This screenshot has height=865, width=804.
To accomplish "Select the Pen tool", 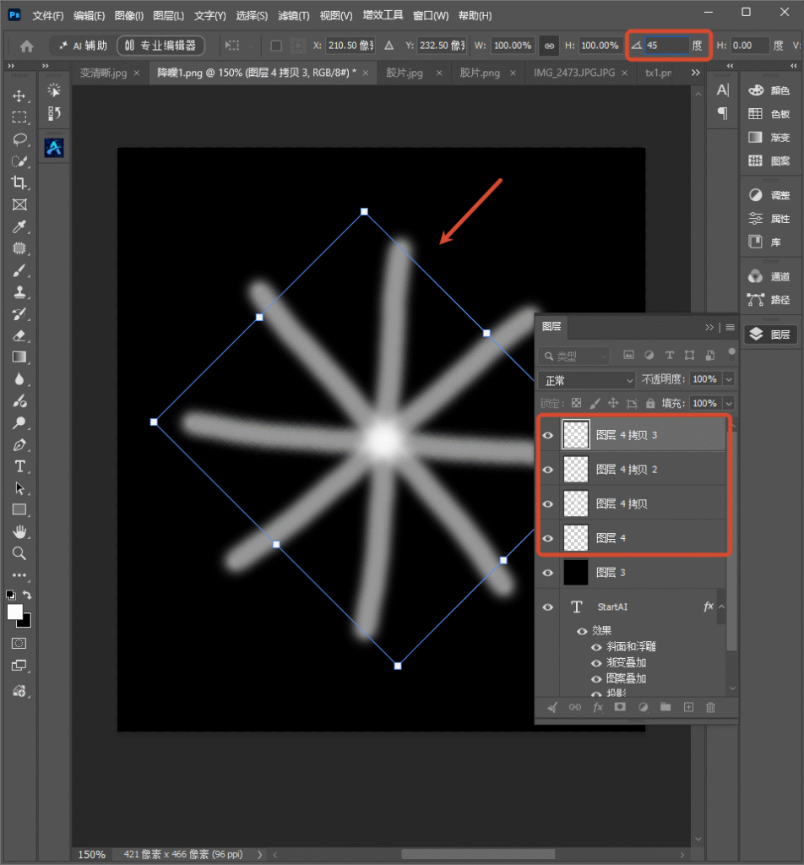I will (19, 444).
